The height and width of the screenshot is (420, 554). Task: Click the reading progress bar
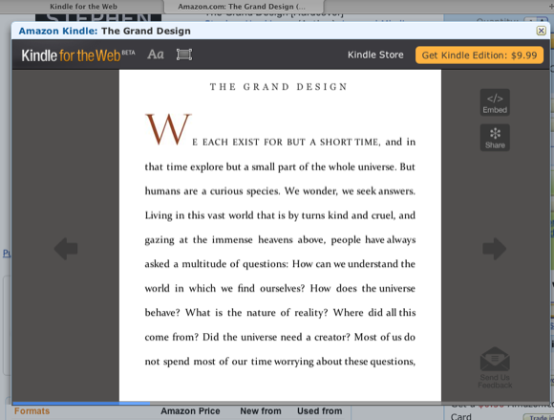[281, 403]
